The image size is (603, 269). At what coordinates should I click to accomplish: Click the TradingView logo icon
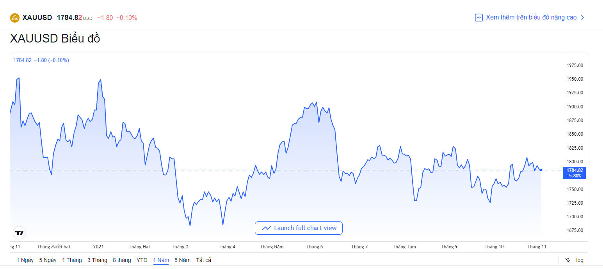coord(19,233)
